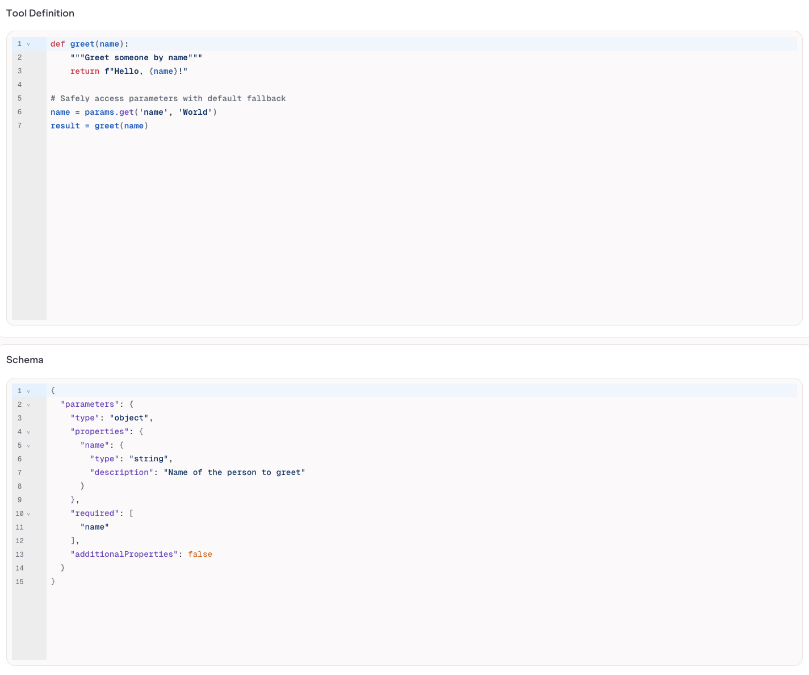The image size is (809, 675).
Task: Click line number 13 in the Schema editor
Action: 19,554
